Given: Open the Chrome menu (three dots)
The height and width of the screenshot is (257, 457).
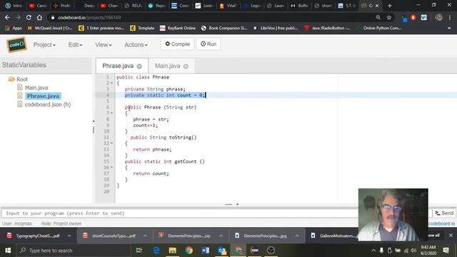Looking at the screenshot, I should point(450,17).
